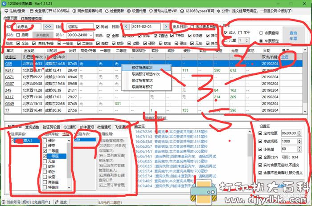Open 设置代理 toolbar item
The image size is (312, 206).
136,11
